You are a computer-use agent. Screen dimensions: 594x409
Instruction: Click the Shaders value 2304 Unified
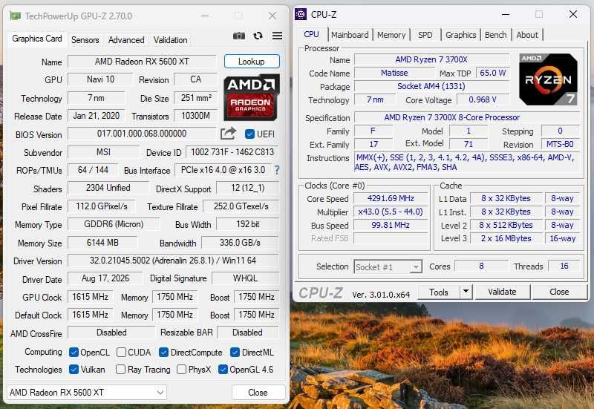click(x=108, y=188)
